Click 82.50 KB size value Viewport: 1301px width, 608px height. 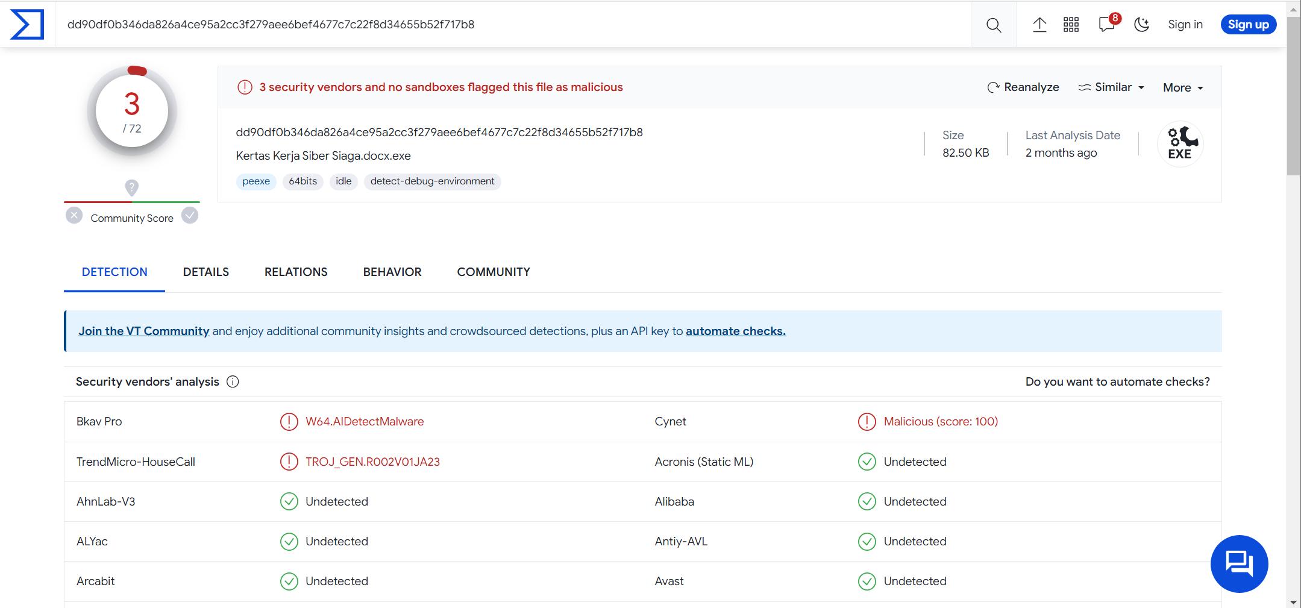(x=966, y=153)
